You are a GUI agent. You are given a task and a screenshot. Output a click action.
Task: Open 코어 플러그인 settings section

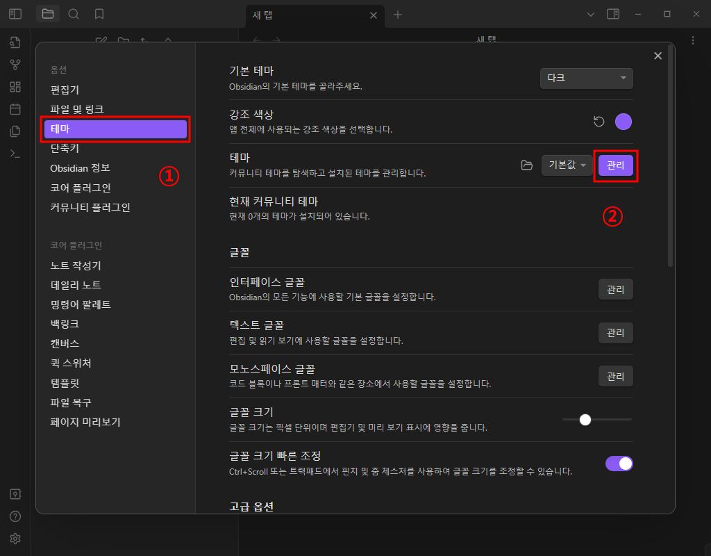tap(115, 188)
